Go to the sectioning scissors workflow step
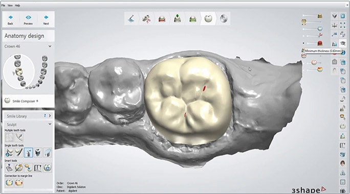This screenshot has height=194, width=350. [x=146, y=18]
